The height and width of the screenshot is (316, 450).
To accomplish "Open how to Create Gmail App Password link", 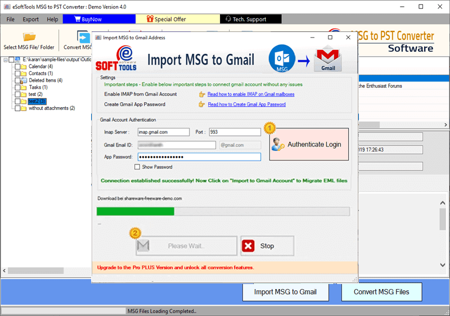I will (246, 104).
